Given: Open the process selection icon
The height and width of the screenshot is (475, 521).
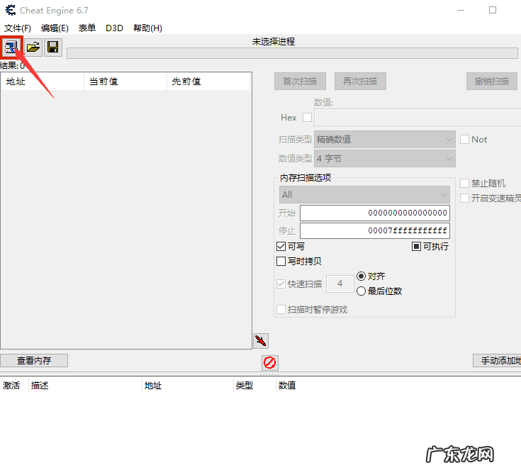Looking at the screenshot, I should pos(11,47).
